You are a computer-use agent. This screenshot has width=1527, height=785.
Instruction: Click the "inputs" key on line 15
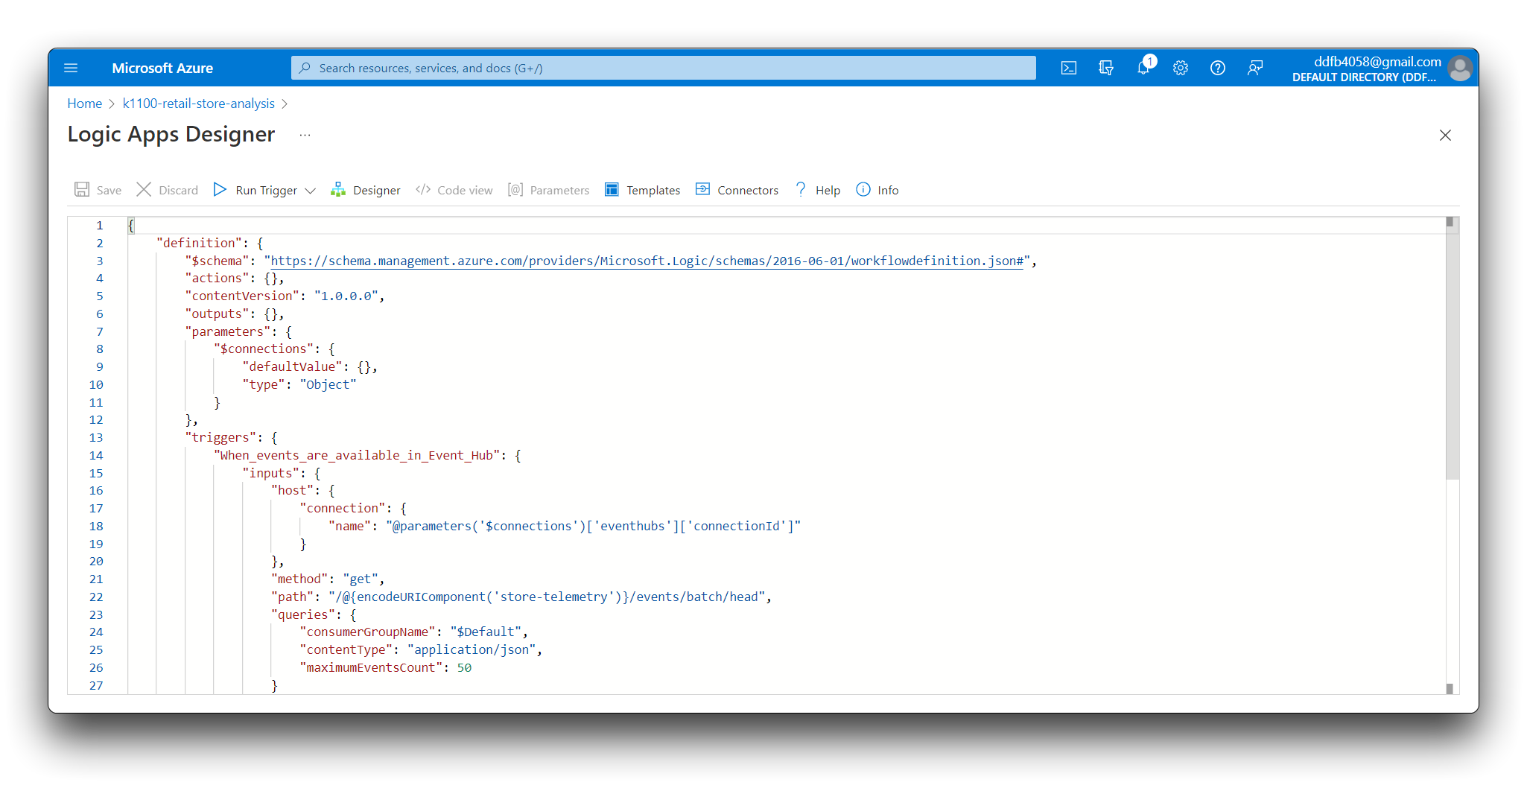click(270, 473)
